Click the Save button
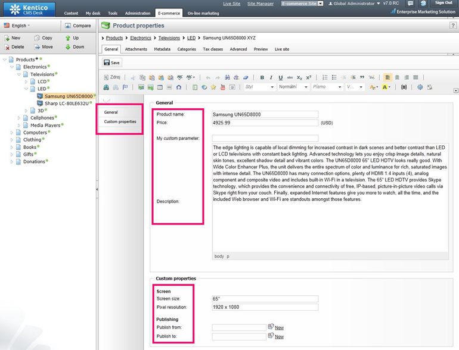 (112, 62)
